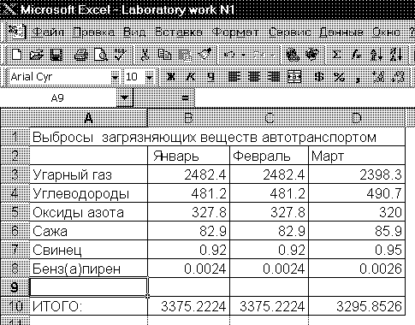Open Вставка menu
Viewport: 415px width, 325px height.
point(179,32)
